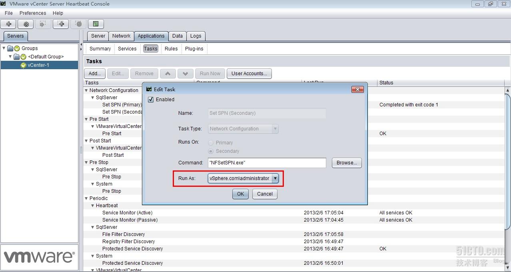The width and height of the screenshot is (511, 272).
Task: Open the Preferences menu
Action: [33, 13]
